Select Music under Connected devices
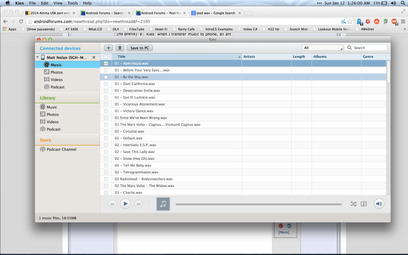The width and height of the screenshot is (408, 255). (x=67, y=65)
